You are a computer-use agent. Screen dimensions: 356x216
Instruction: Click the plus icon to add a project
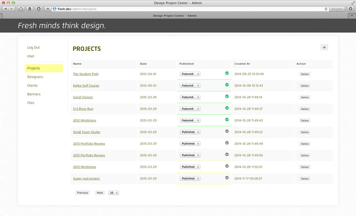tap(324, 47)
